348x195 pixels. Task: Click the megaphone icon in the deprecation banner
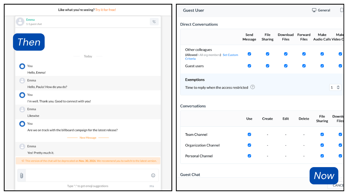pos(23,161)
